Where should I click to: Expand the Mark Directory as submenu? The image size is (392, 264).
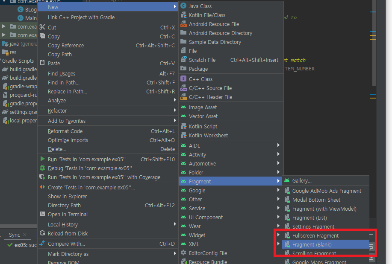point(108,254)
